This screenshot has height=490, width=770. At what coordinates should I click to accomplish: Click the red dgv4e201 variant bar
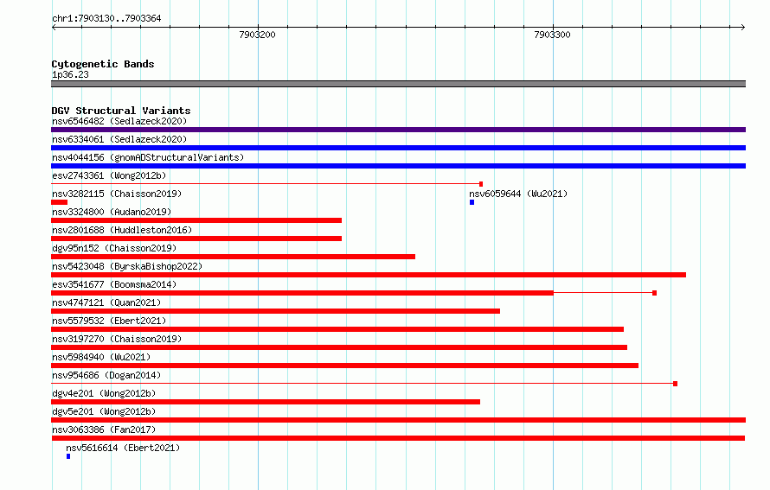pyautogui.click(x=266, y=402)
